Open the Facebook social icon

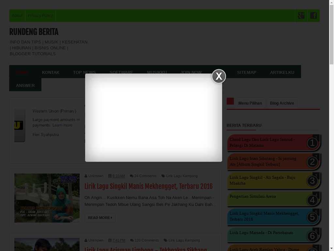point(313,16)
